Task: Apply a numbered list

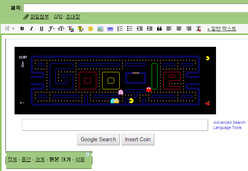Action: 120,29
